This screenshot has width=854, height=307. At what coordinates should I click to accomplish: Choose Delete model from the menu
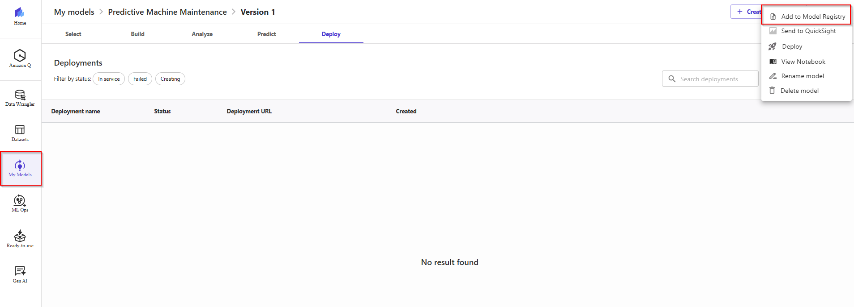(x=806, y=91)
